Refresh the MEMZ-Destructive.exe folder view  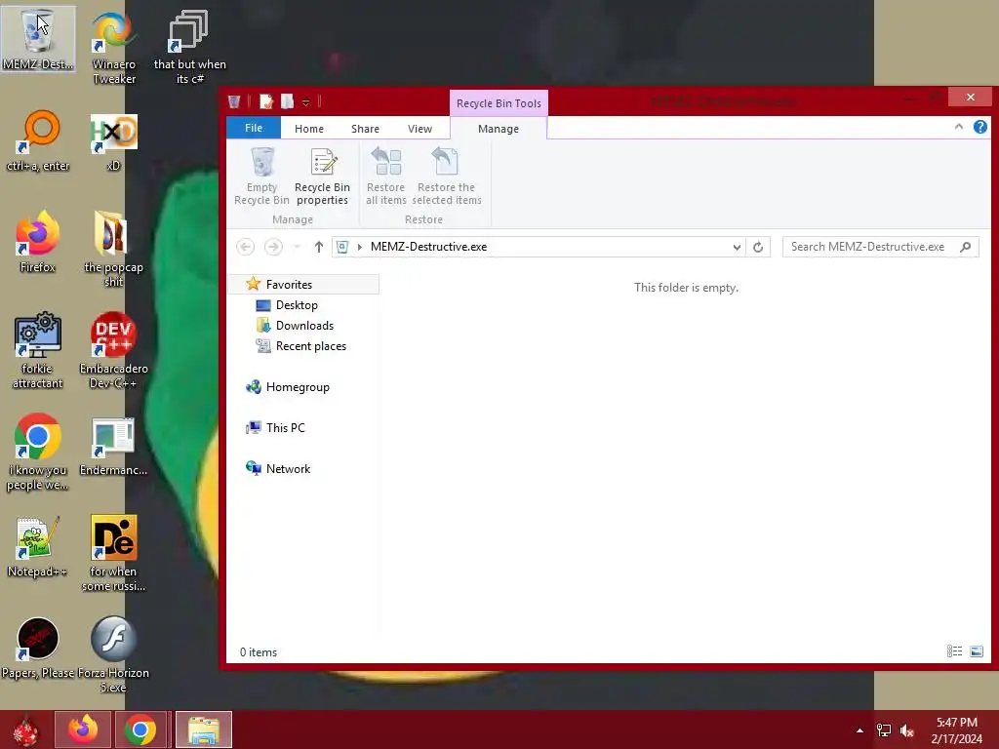[x=758, y=247]
